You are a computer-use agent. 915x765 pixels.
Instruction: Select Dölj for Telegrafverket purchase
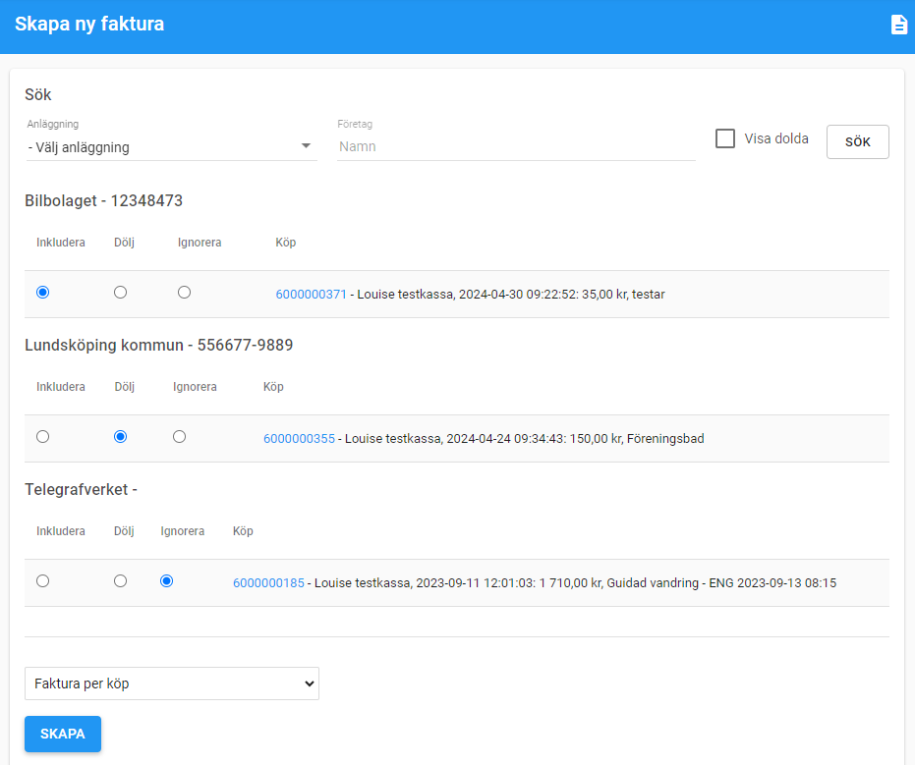coord(120,581)
